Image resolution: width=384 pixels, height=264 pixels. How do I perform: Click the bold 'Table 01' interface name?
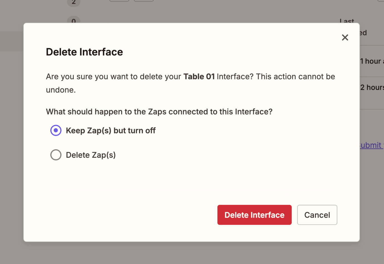coord(199,77)
